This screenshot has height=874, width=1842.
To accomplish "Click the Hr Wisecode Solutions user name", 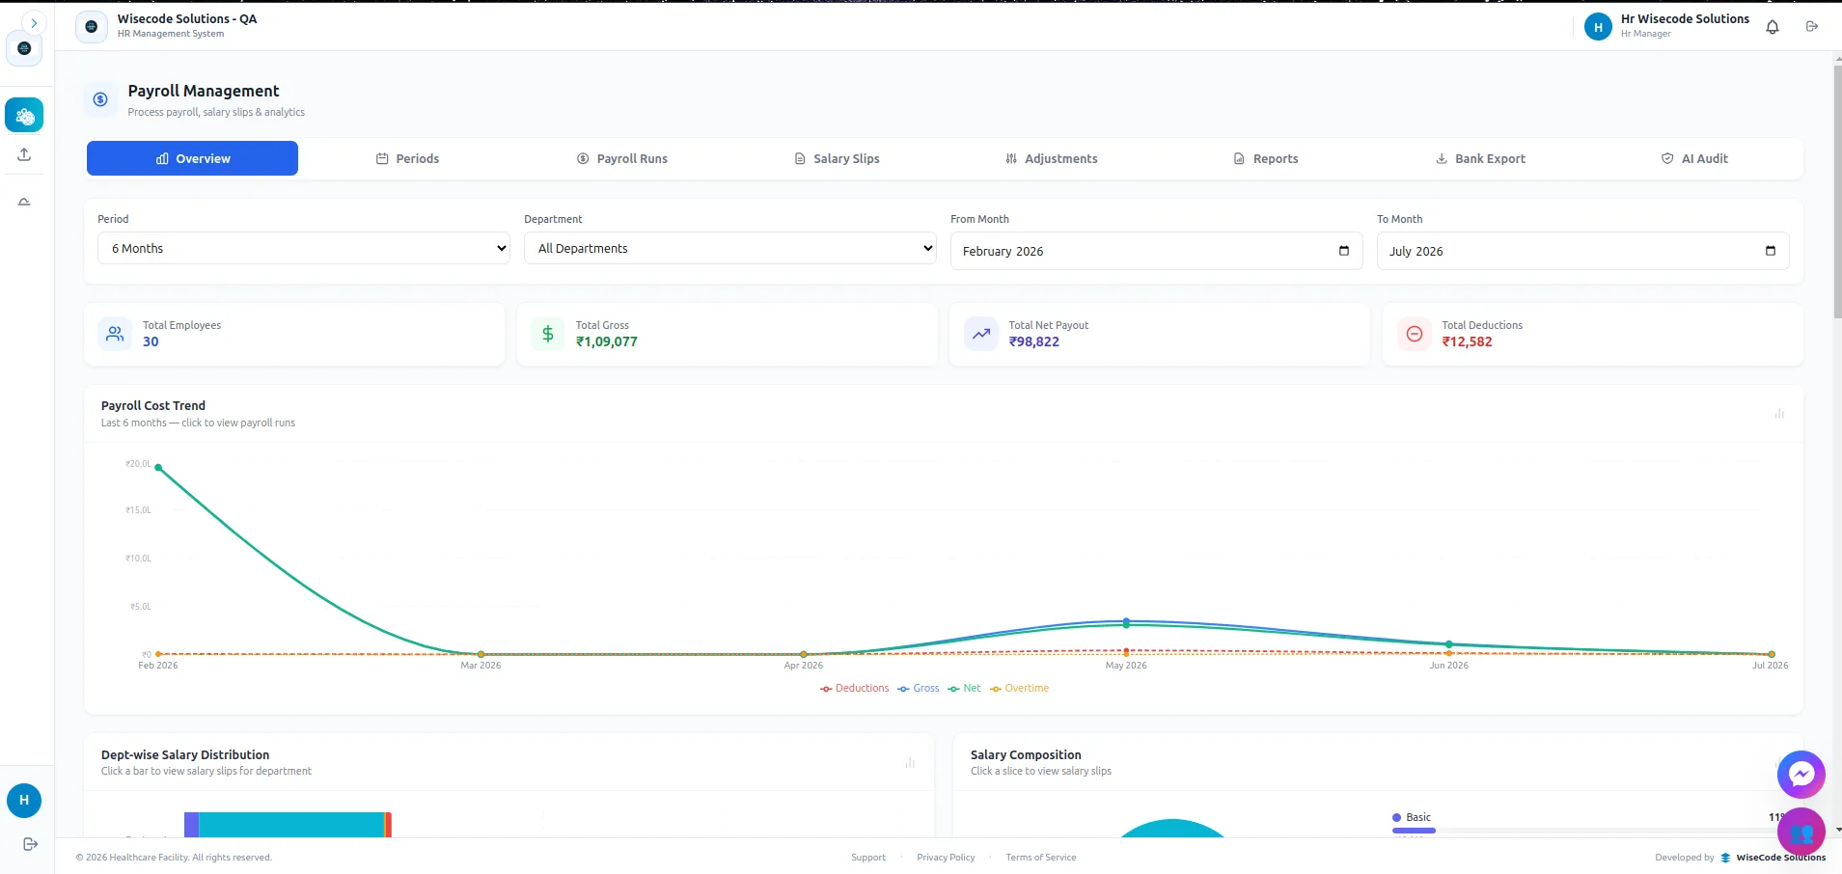I will [1685, 19].
